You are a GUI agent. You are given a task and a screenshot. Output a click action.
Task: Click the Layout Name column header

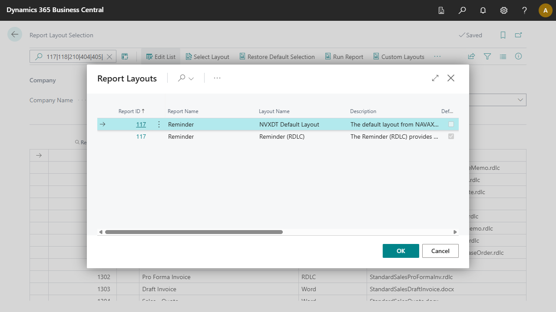(274, 111)
